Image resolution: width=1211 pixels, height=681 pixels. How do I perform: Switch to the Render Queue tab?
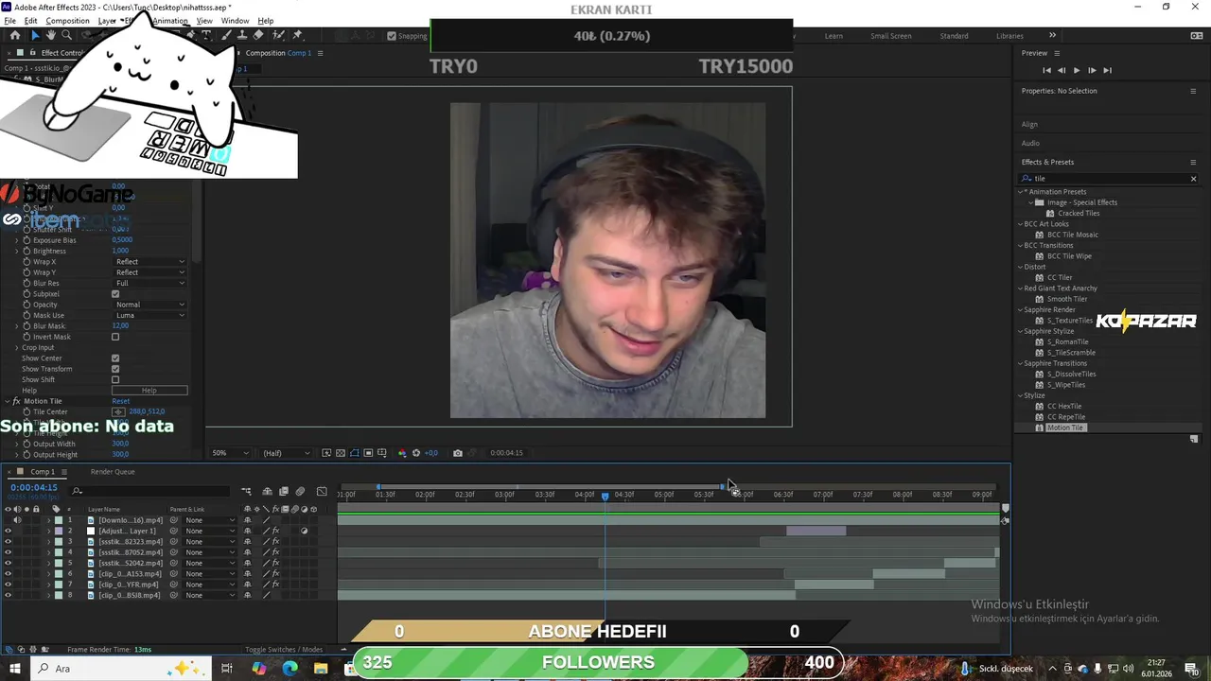click(113, 472)
